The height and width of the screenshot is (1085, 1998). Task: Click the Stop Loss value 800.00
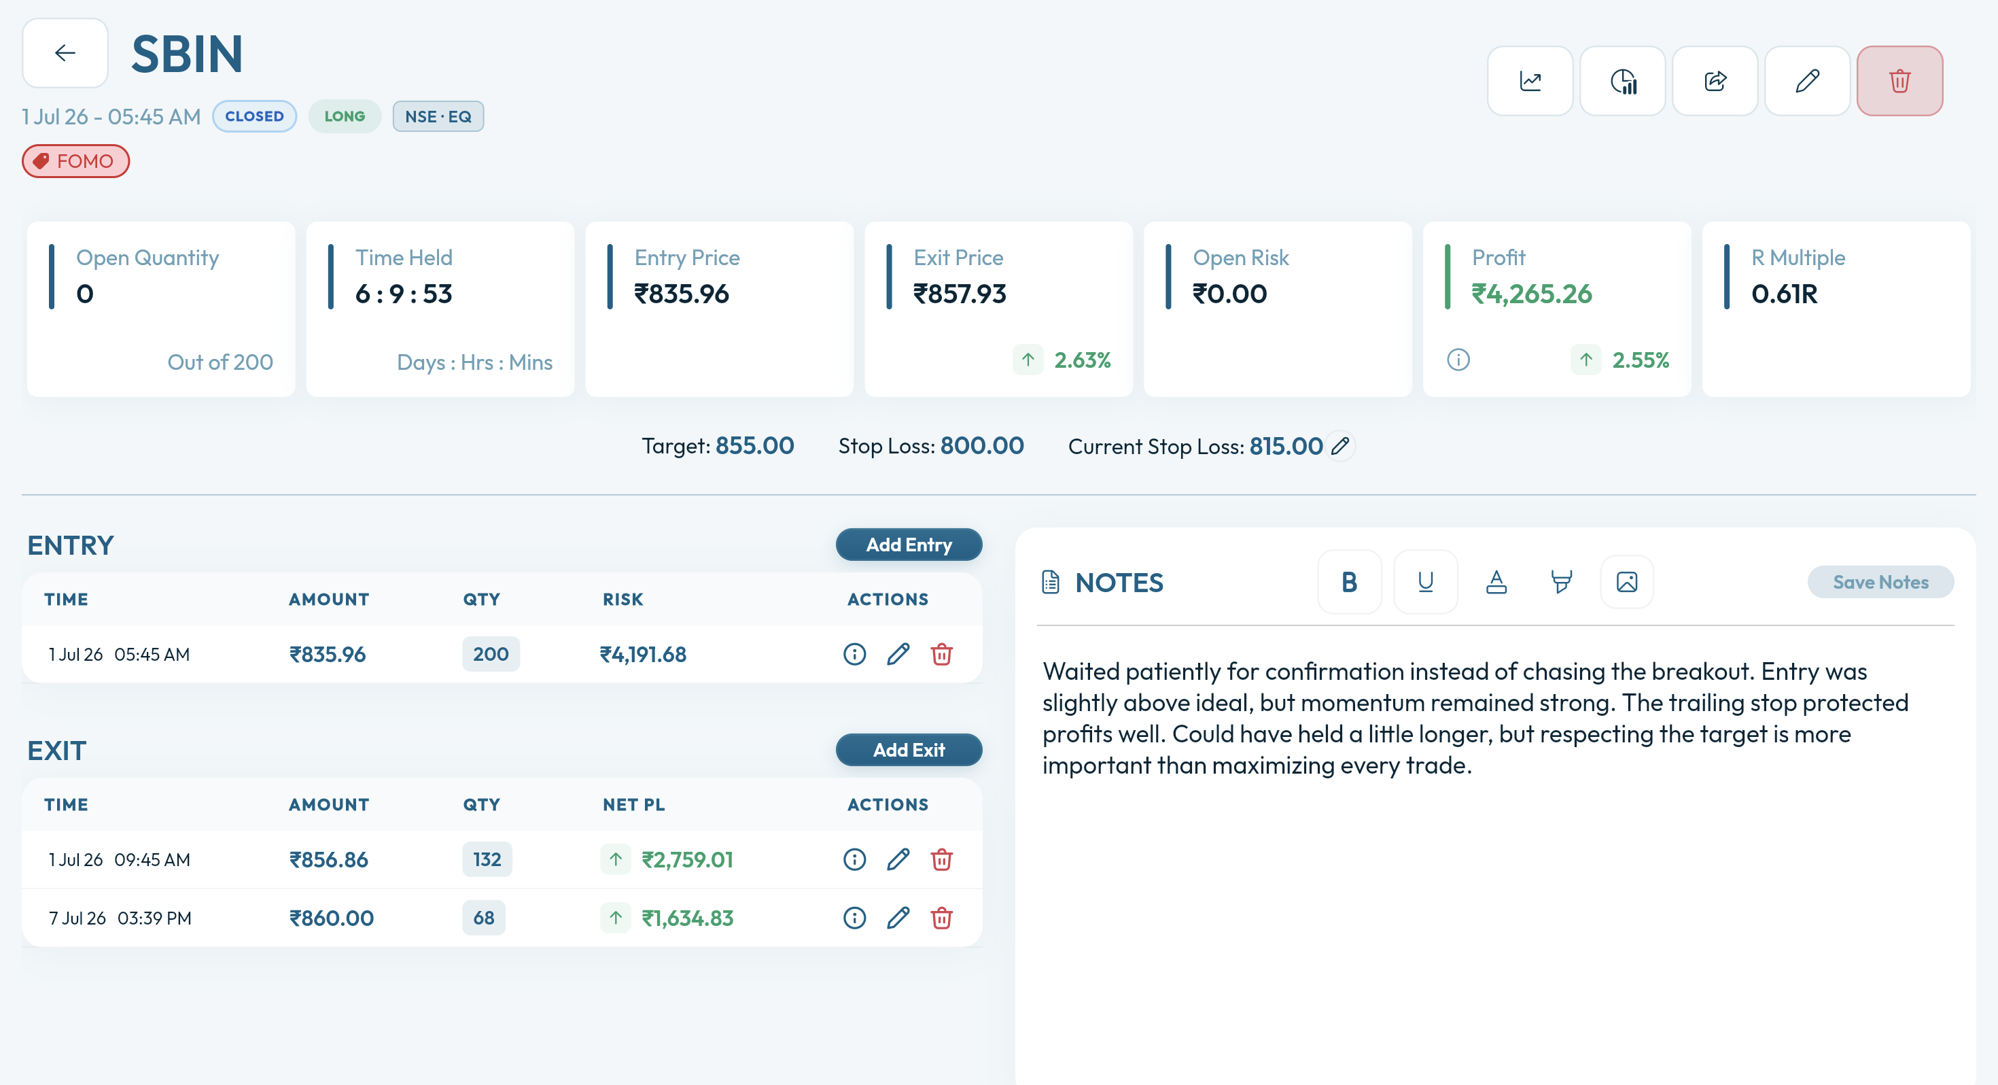pos(981,445)
